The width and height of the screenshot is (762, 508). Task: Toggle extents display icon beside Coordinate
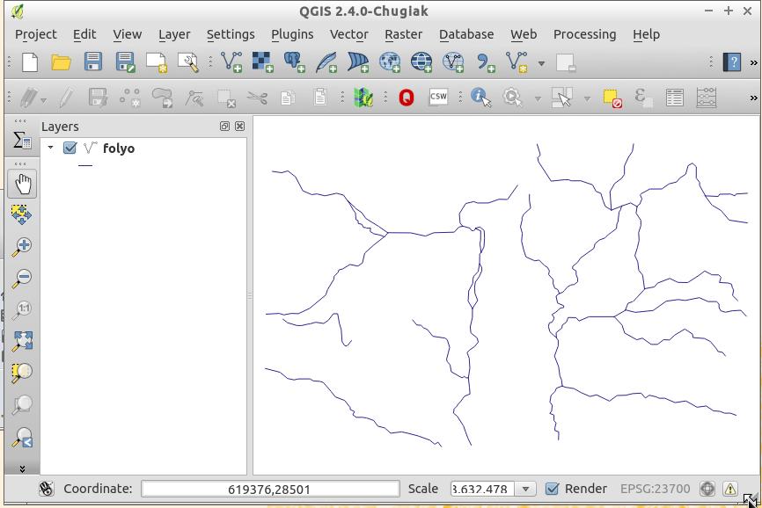click(x=47, y=489)
